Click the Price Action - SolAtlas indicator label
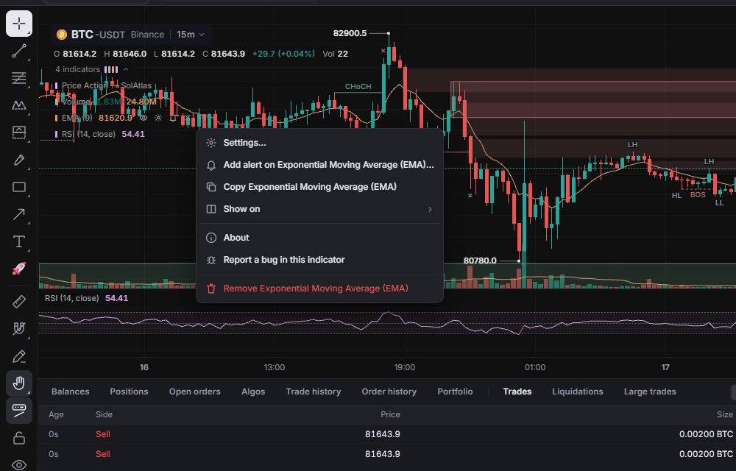 (x=107, y=85)
